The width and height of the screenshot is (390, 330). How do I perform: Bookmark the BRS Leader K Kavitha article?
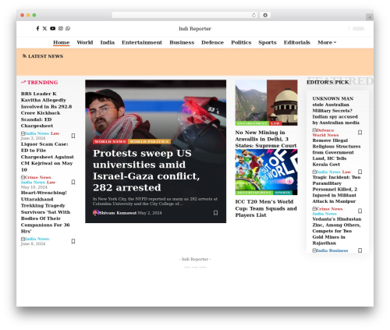coord(73,136)
